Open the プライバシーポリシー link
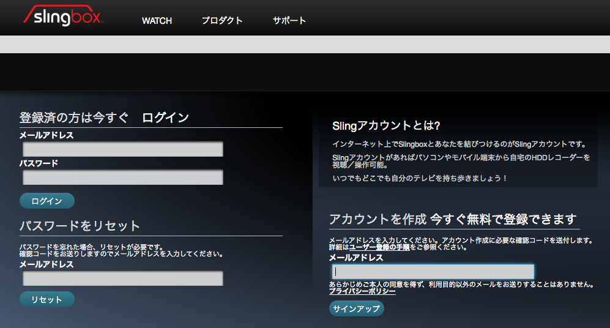610x328 pixels. click(362, 291)
